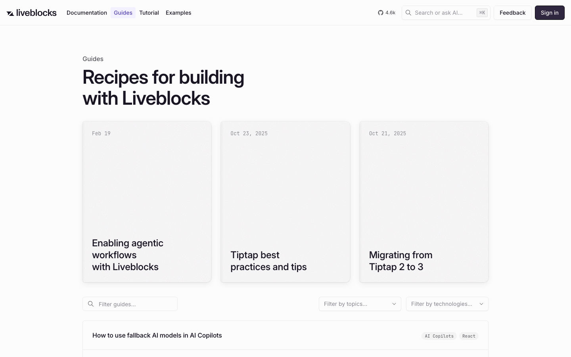
Task: Open the Filter by topics dropdown
Action: click(x=360, y=304)
